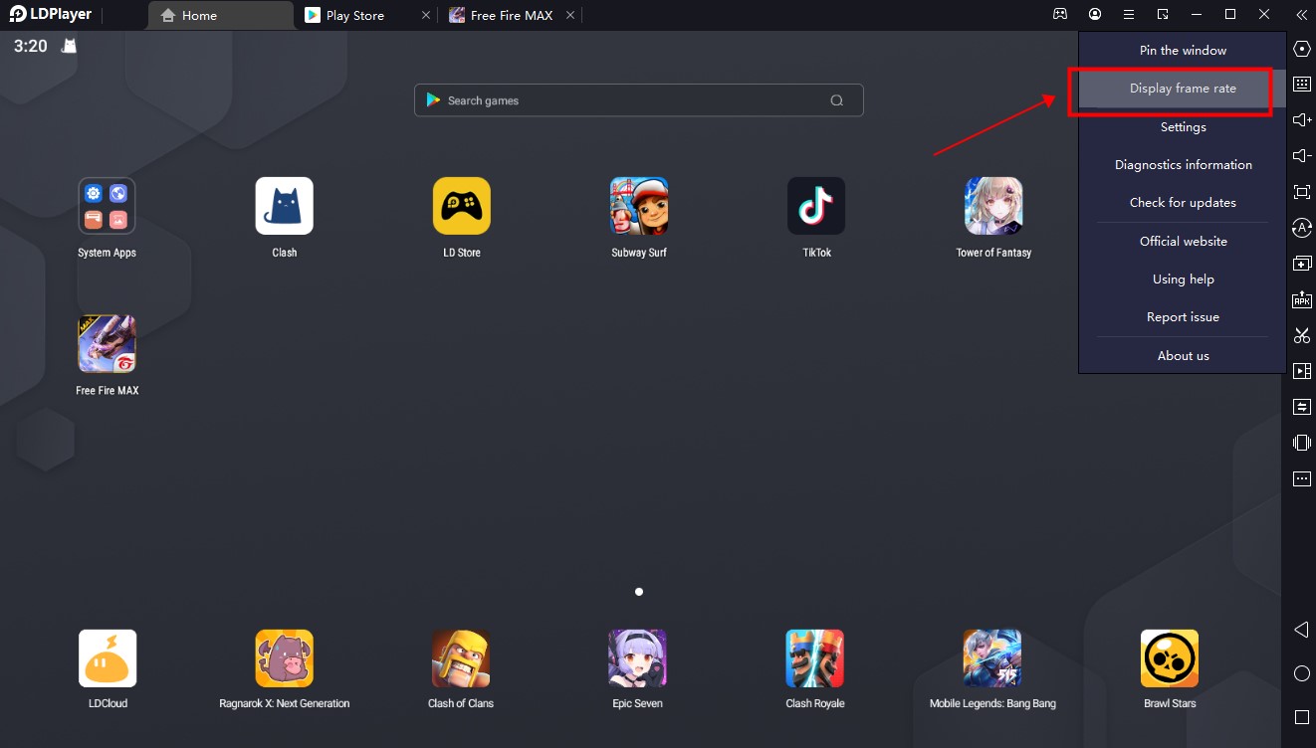Screen dimensions: 1316x748
Task: Launch Epic Seven game
Action: tap(638, 658)
